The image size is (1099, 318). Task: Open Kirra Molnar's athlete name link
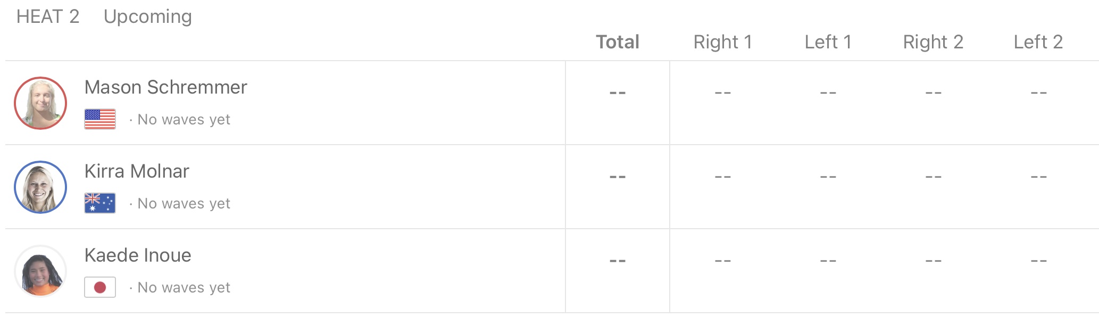point(137,171)
